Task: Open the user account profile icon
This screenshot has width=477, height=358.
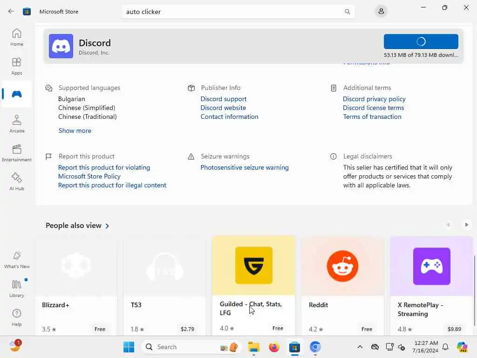Action: 381,12
